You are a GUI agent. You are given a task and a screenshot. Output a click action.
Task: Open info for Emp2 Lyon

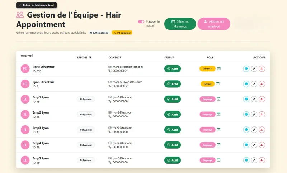coord(246,114)
